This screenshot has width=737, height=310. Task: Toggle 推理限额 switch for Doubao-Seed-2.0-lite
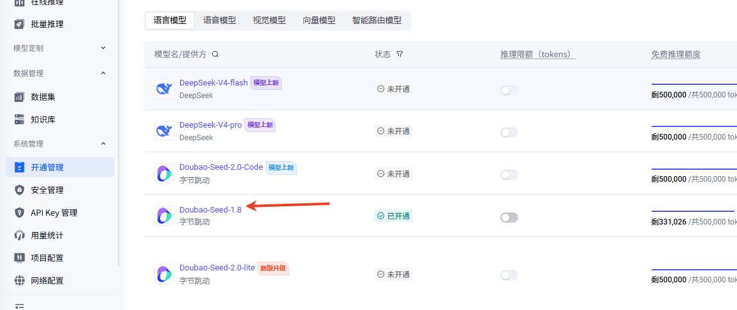click(509, 275)
